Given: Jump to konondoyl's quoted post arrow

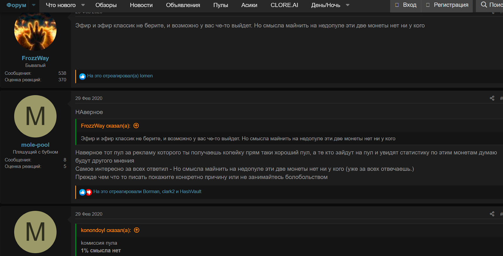Looking at the screenshot, I should coord(136,230).
